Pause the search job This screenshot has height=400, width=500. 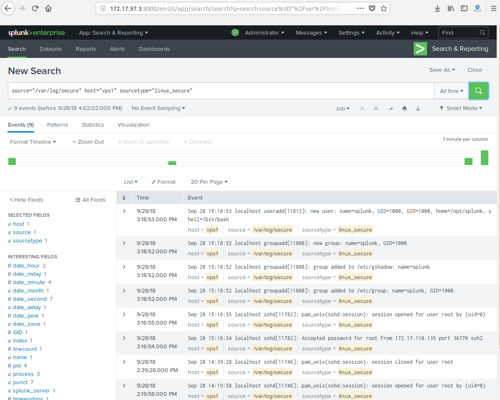[362, 108]
